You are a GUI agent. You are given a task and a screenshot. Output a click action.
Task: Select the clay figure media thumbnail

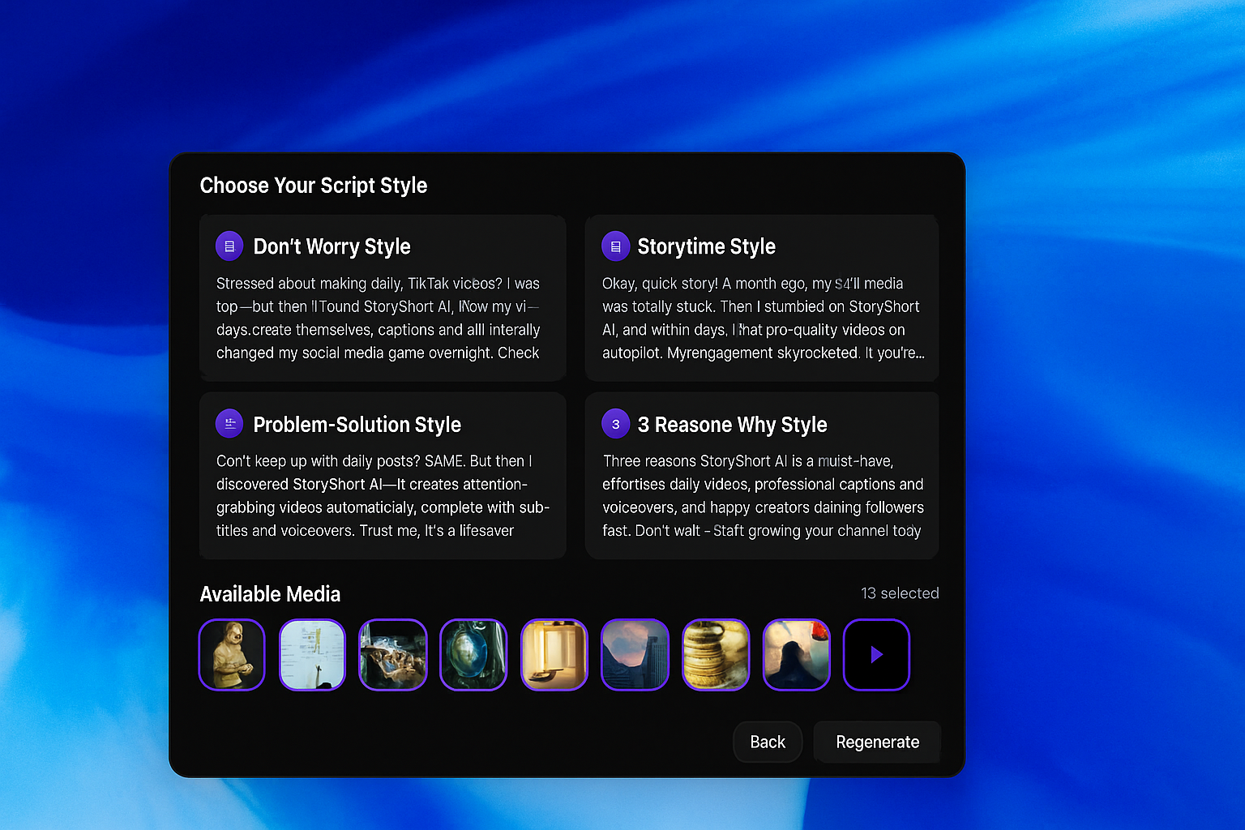[232, 655]
